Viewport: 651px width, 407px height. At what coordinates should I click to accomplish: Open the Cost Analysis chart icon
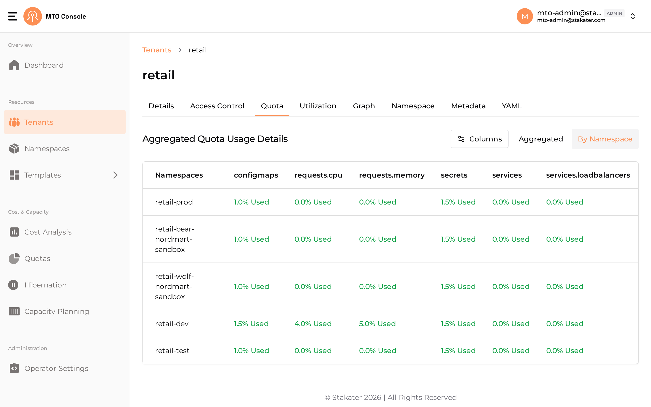coord(14,232)
